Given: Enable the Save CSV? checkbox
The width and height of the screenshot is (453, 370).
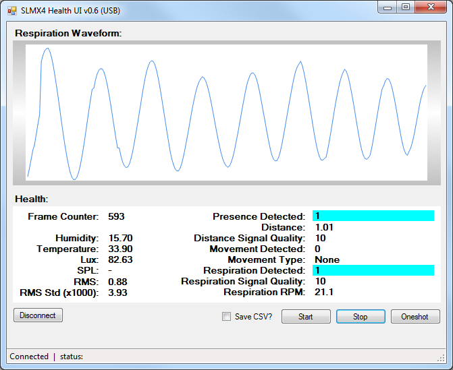Looking at the screenshot, I should click(x=227, y=316).
